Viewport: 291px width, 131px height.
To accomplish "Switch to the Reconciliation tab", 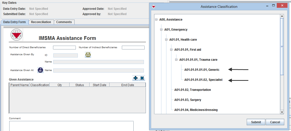I will [x=41, y=22].
